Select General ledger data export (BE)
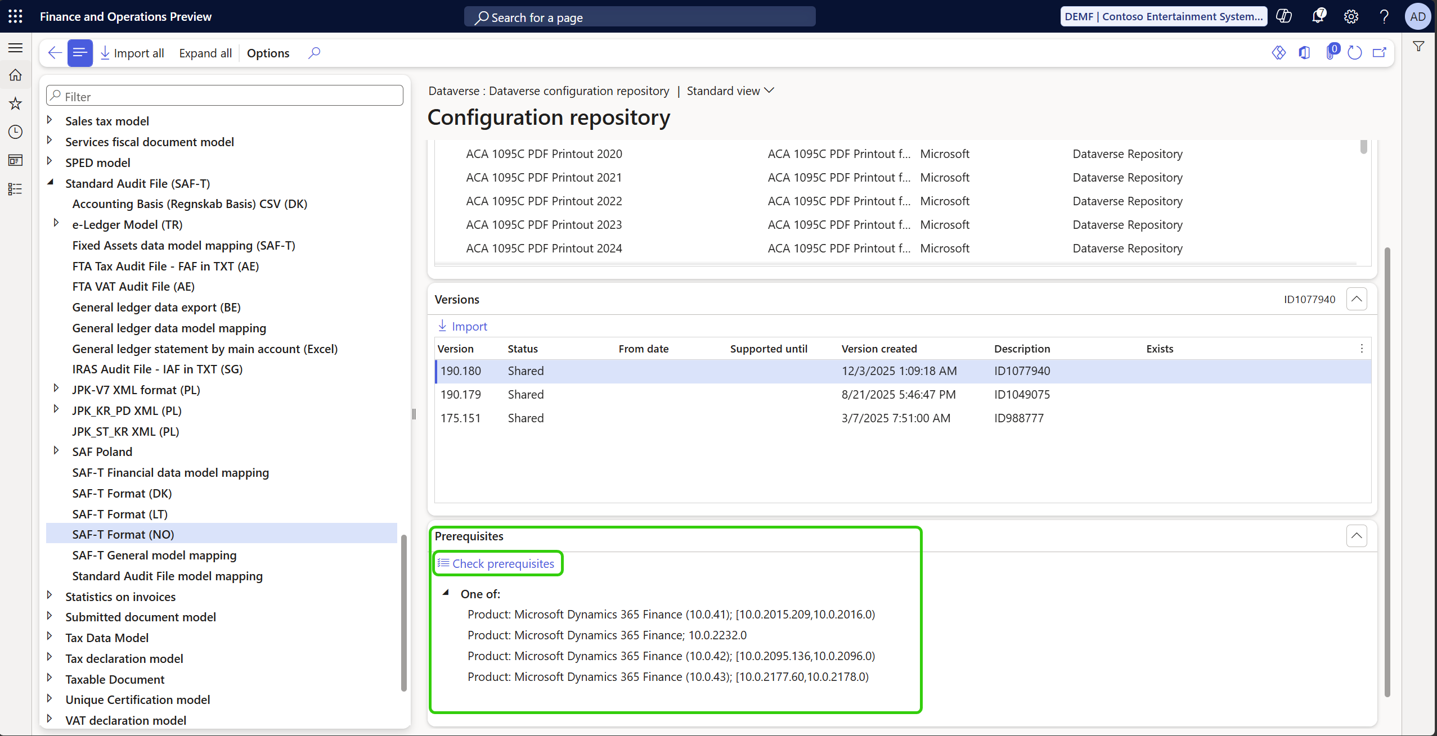Viewport: 1437px width, 736px height. tap(156, 307)
